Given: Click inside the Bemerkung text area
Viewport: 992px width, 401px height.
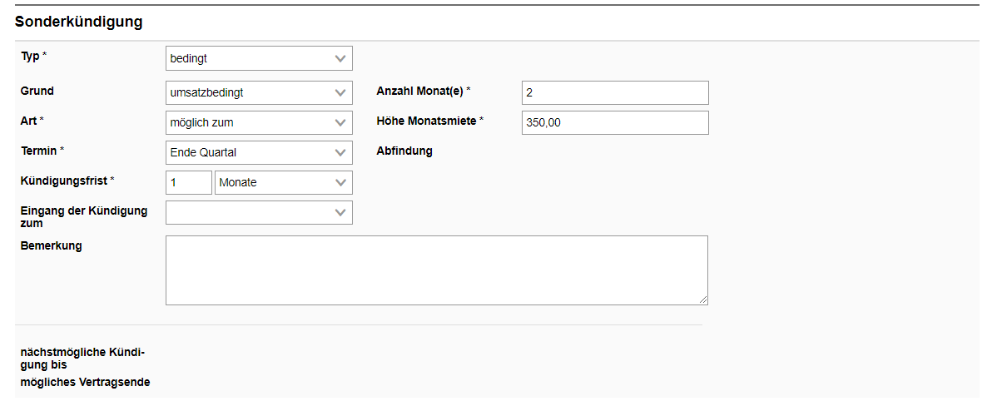Looking at the screenshot, I should (x=436, y=270).
